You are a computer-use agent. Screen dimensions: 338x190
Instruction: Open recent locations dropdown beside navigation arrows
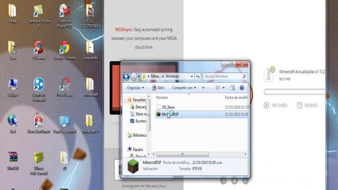pos(139,77)
